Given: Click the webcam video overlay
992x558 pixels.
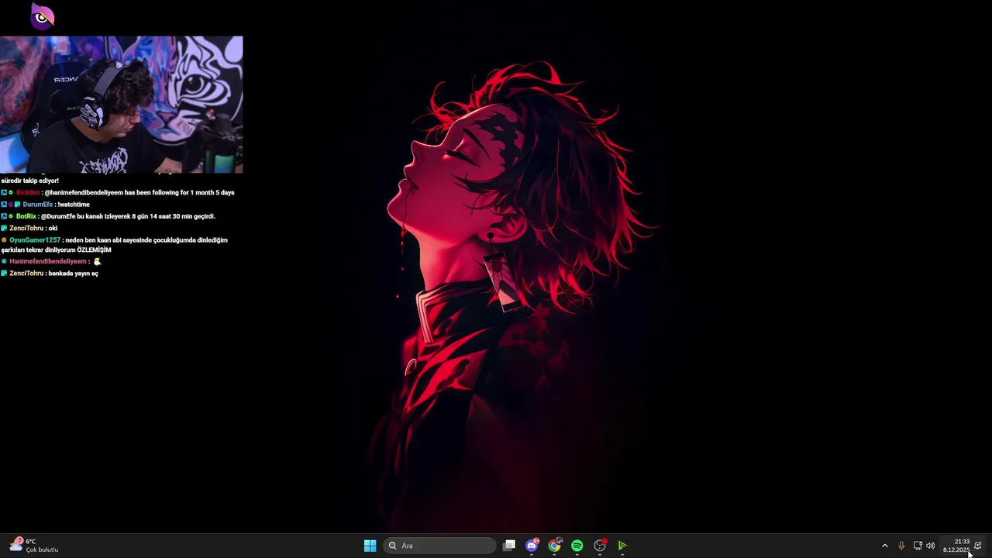Looking at the screenshot, I should [122, 105].
